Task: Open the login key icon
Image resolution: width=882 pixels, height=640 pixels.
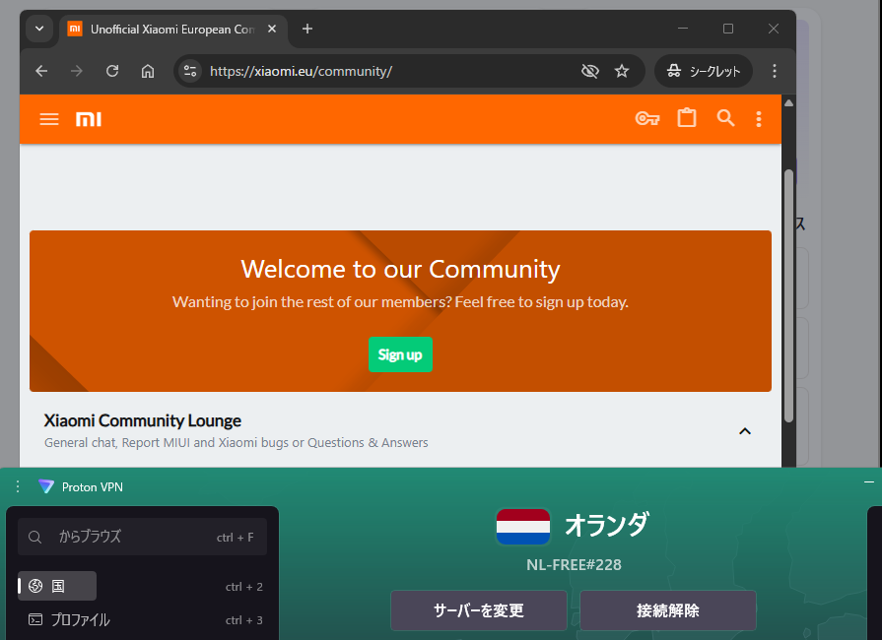Action: (x=647, y=118)
